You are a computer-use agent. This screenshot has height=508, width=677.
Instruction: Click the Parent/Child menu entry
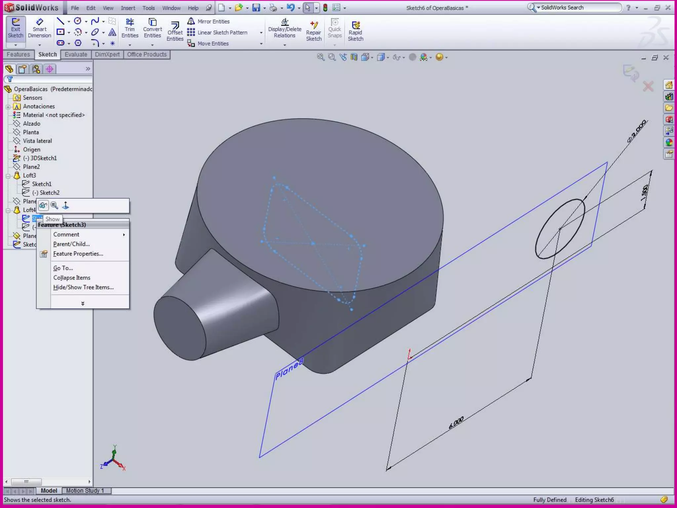pos(71,244)
